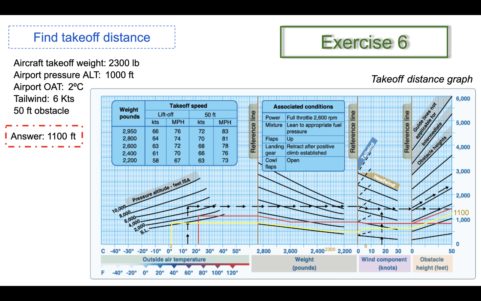Select the '50 ft obstacle' line

(41, 110)
